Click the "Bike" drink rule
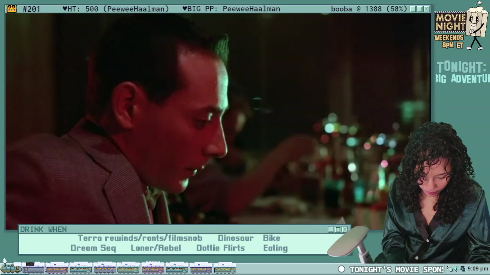The height and width of the screenshot is (275, 490). (x=272, y=238)
